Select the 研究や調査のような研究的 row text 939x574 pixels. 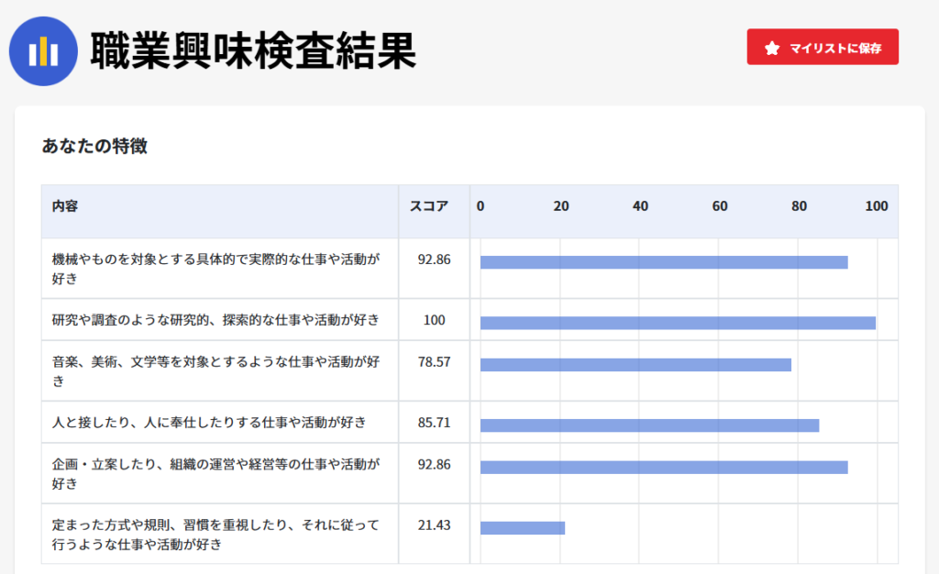point(215,320)
